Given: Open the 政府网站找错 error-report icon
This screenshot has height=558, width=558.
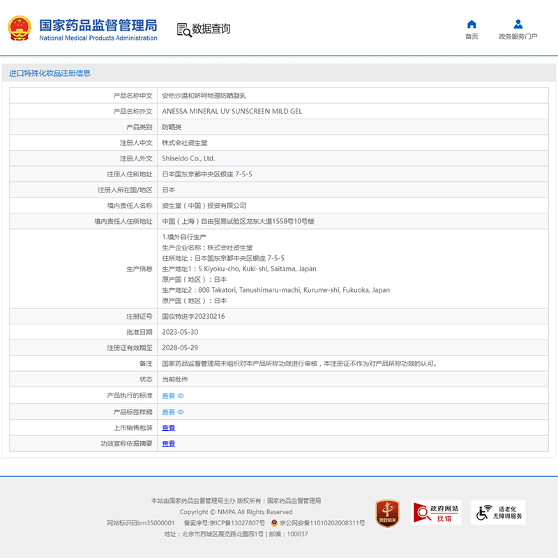Looking at the screenshot, I should [437, 513].
